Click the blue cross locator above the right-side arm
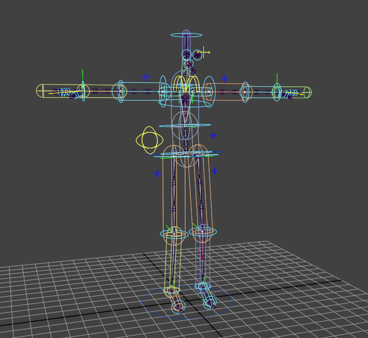 pos(224,78)
